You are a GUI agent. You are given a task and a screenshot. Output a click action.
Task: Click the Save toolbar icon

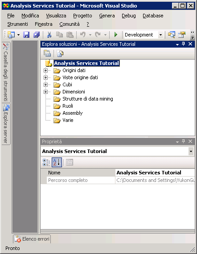pos(26,35)
